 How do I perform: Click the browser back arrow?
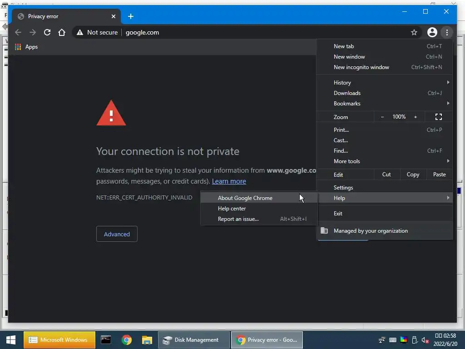18,32
